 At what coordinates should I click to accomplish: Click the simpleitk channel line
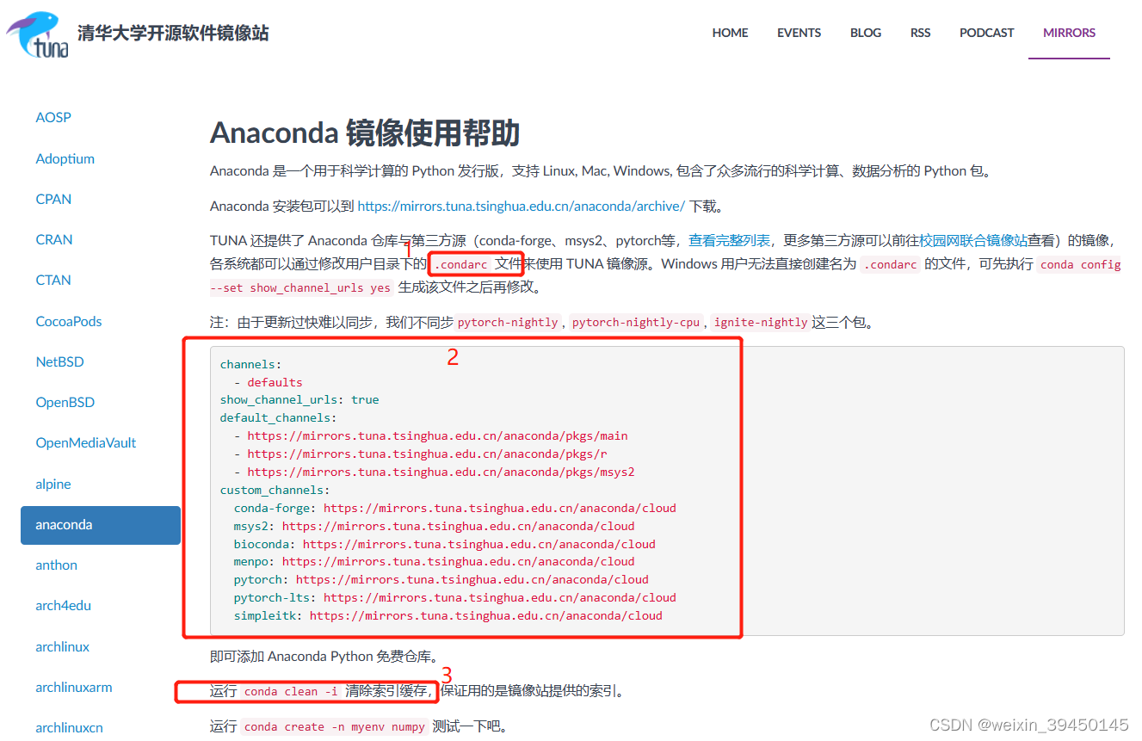tap(448, 615)
